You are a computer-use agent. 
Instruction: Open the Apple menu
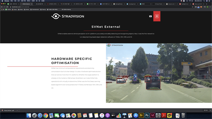pos(2,1)
